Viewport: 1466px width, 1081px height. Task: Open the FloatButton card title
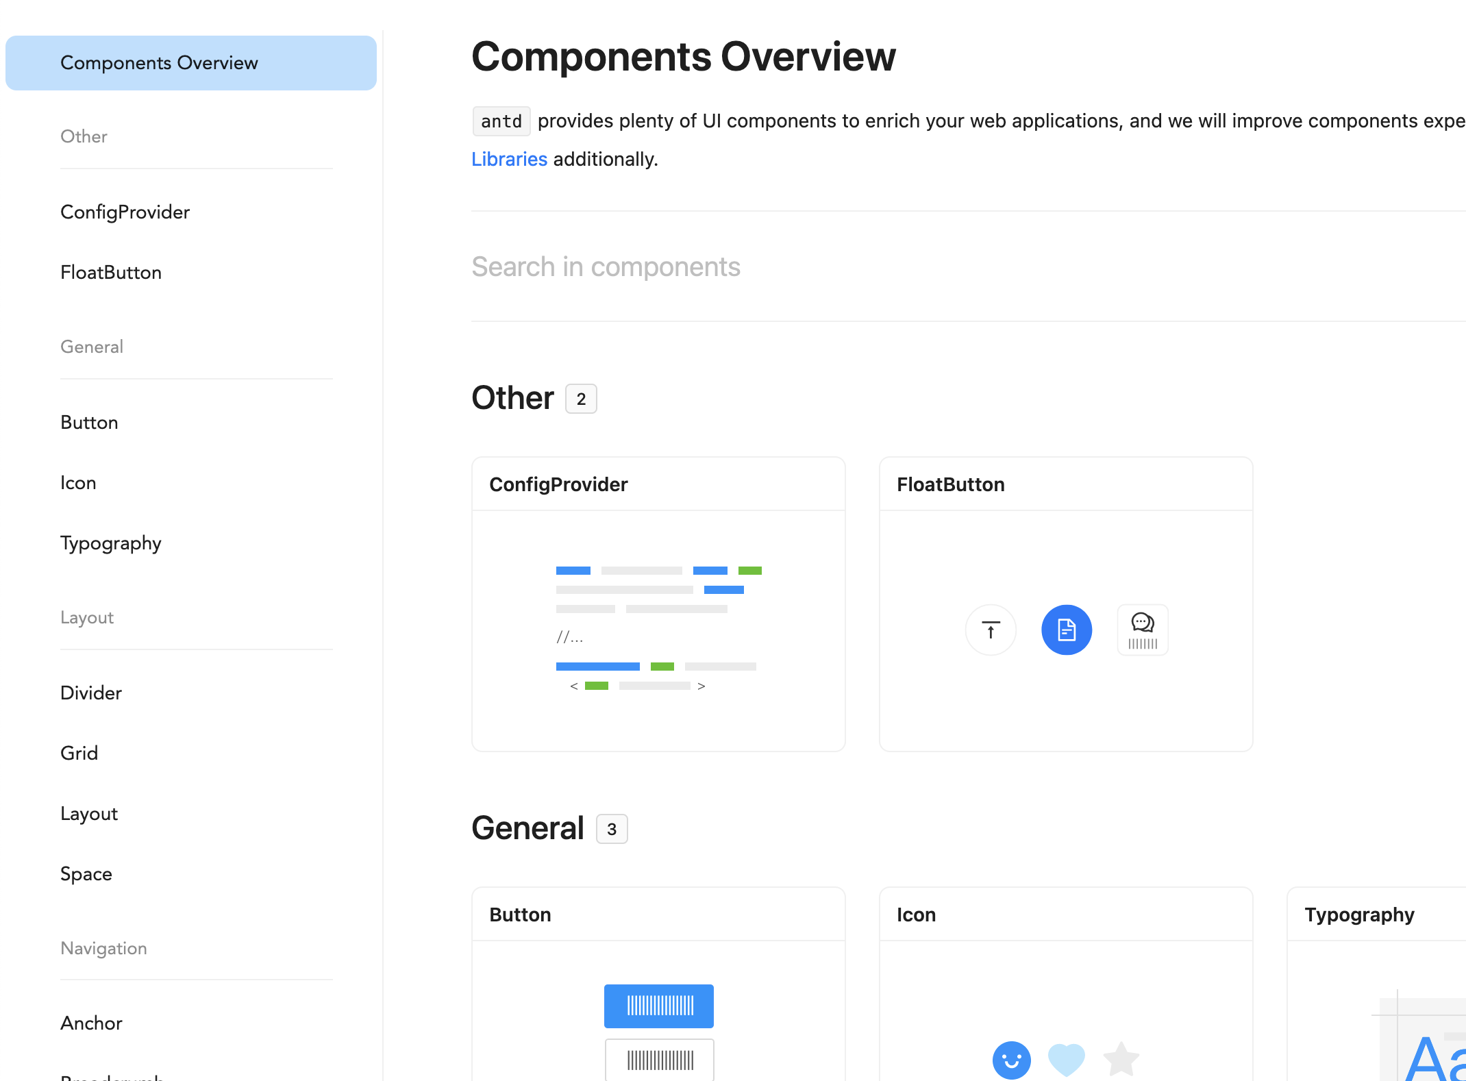pyautogui.click(x=951, y=484)
